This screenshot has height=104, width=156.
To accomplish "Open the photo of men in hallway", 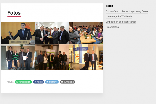I will point(52,33).
